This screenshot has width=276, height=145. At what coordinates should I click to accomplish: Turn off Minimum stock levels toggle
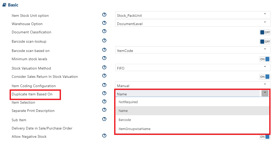265,59
